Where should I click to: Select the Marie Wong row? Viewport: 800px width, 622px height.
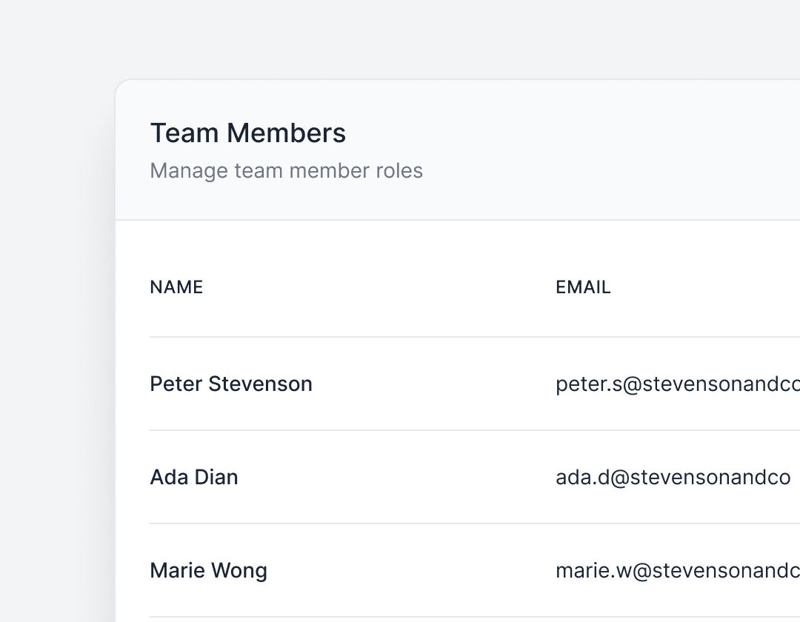click(407, 570)
